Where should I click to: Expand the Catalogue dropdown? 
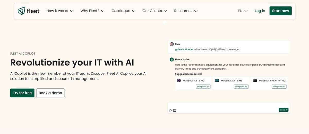123,11
